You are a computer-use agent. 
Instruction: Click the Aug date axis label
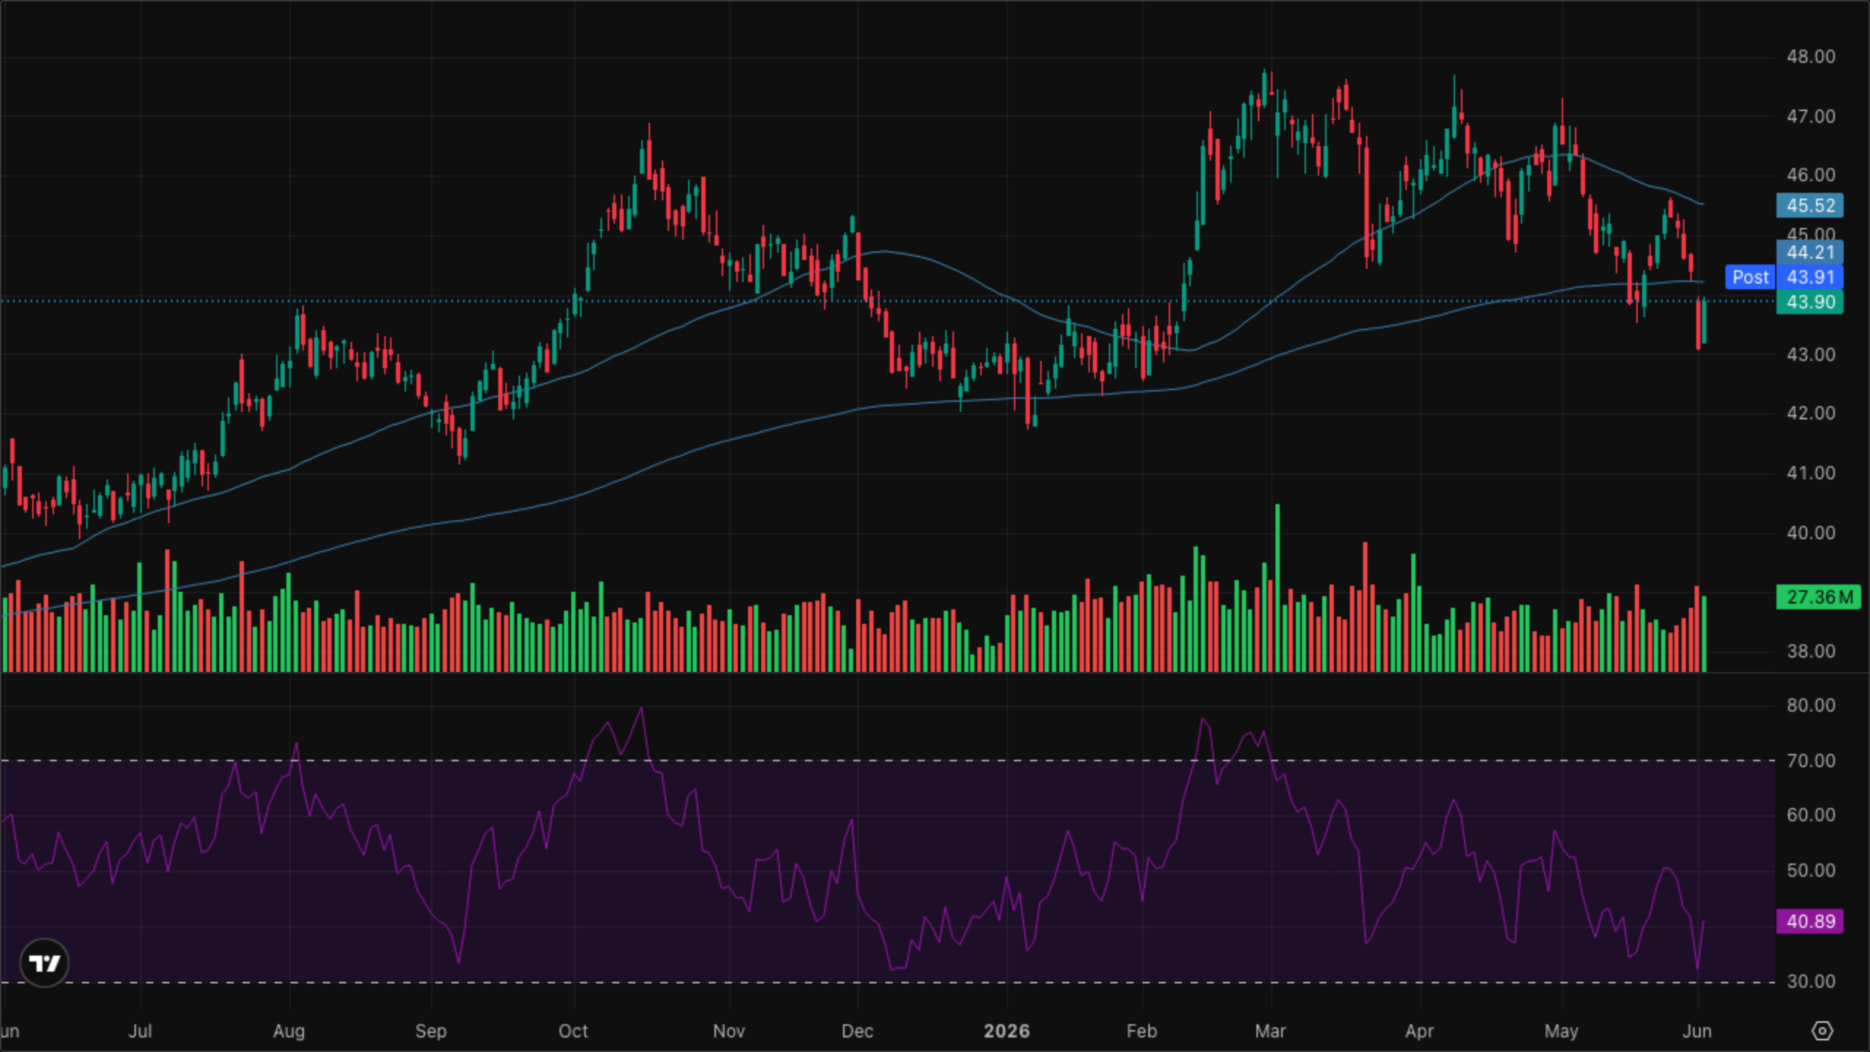tap(289, 1031)
